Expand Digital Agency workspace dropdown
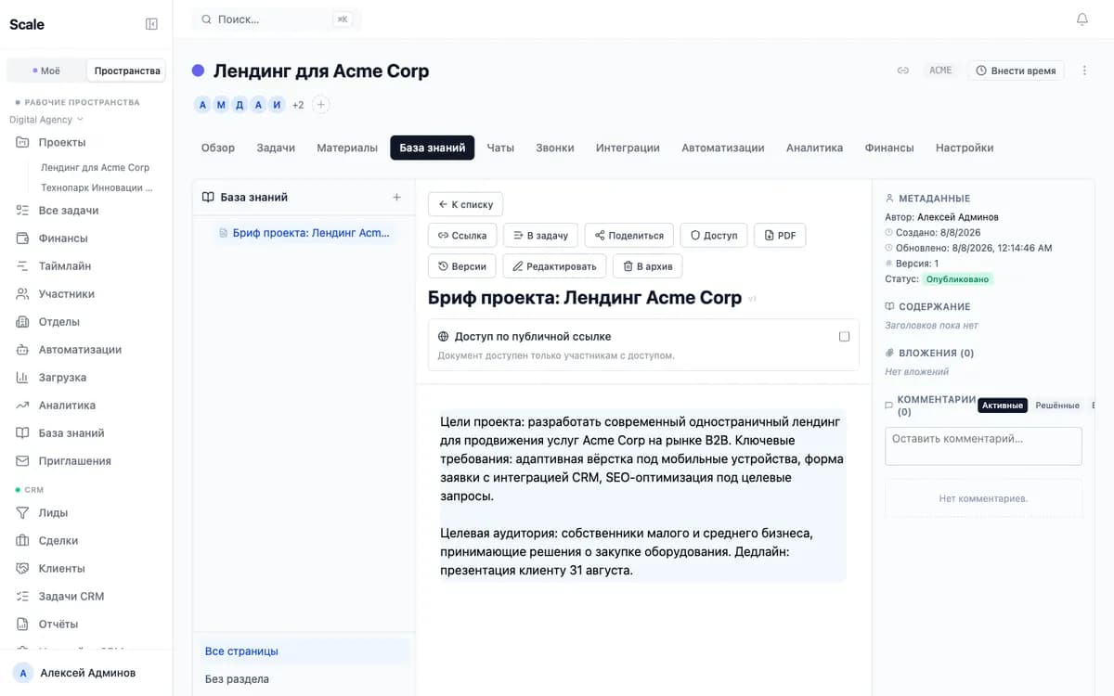The height and width of the screenshot is (696, 1114). 46,120
